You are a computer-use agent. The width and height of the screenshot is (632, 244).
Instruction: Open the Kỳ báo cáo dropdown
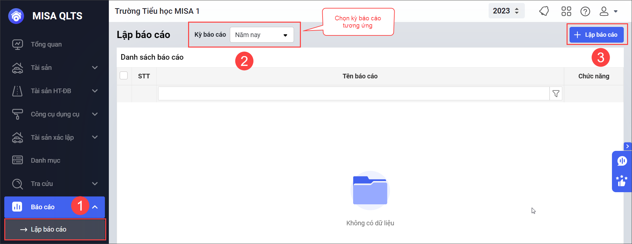(x=261, y=35)
